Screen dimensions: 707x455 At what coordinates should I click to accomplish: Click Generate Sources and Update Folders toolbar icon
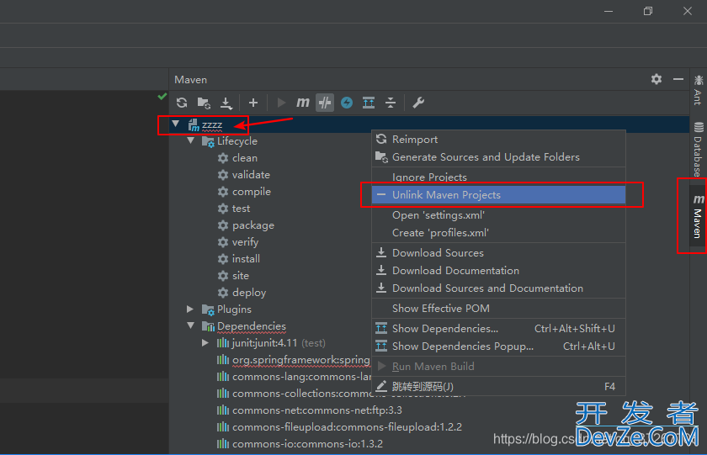click(204, 103)
